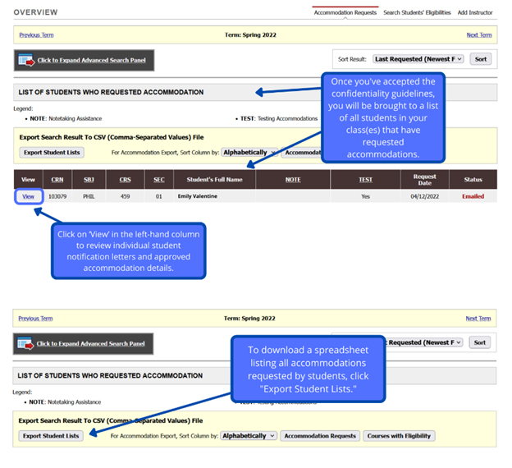This screenshot has height=468, width=512.
Task: Go to Previous Term in the upper term bar
Action: click(36, 35)
